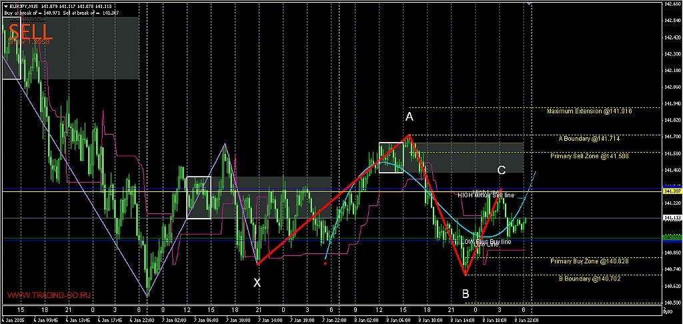Image resolution: width=683 pixels, height=324 pixels.
Task: Select the small red dot marker under the cyan curve
Action: click(x=325, y=263)
